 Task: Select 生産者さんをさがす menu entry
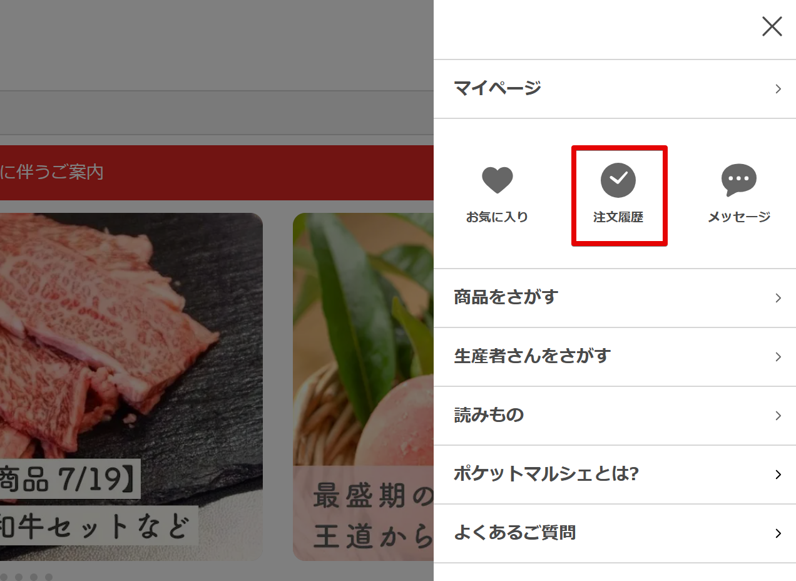(x=615, y=357)
